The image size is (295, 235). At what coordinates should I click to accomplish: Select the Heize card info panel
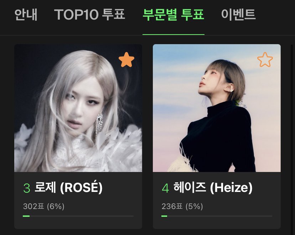point(217,200)
